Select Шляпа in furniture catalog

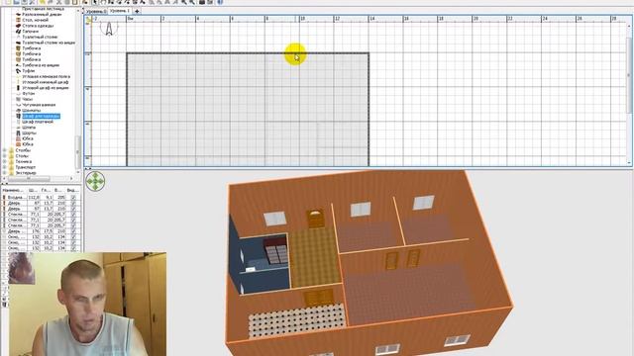pos(29,128)
